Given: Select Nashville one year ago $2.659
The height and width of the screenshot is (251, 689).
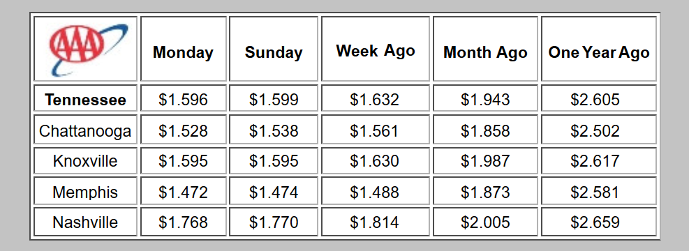Looking at the screenshot, I should (x=595, y=222).
